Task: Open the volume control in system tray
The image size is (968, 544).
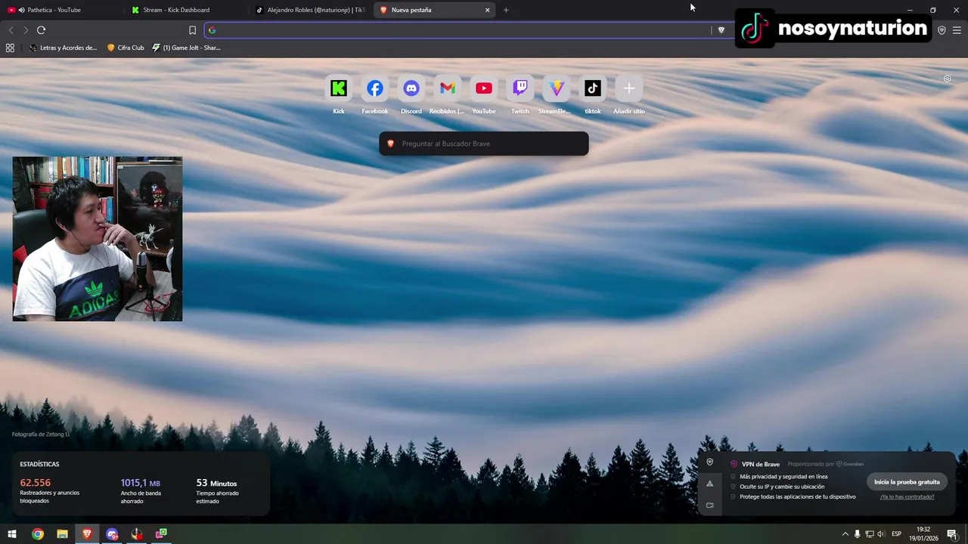Action: click(881, 534)
